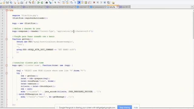The height and width of the screenshot is (109, 194).
Task: Click the line $cliente = $stmt->fetchObject();
Action: tap(38, 86)
